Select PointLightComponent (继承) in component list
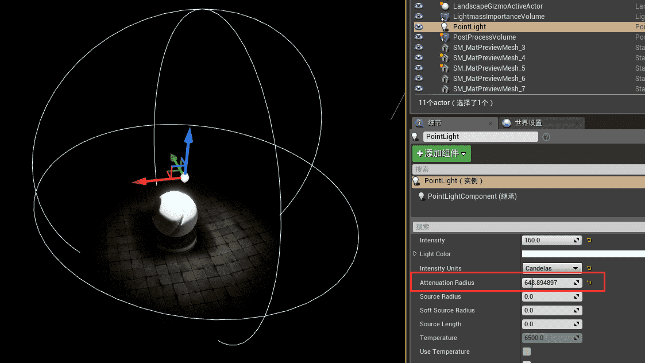Screen dimensions: 645x363 (x=472, y=196)
